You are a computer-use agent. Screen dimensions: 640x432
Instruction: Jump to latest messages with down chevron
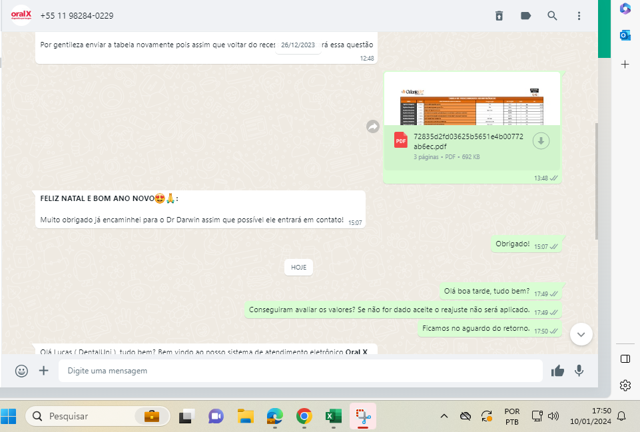pyautogui.click(x=581, y=334)
